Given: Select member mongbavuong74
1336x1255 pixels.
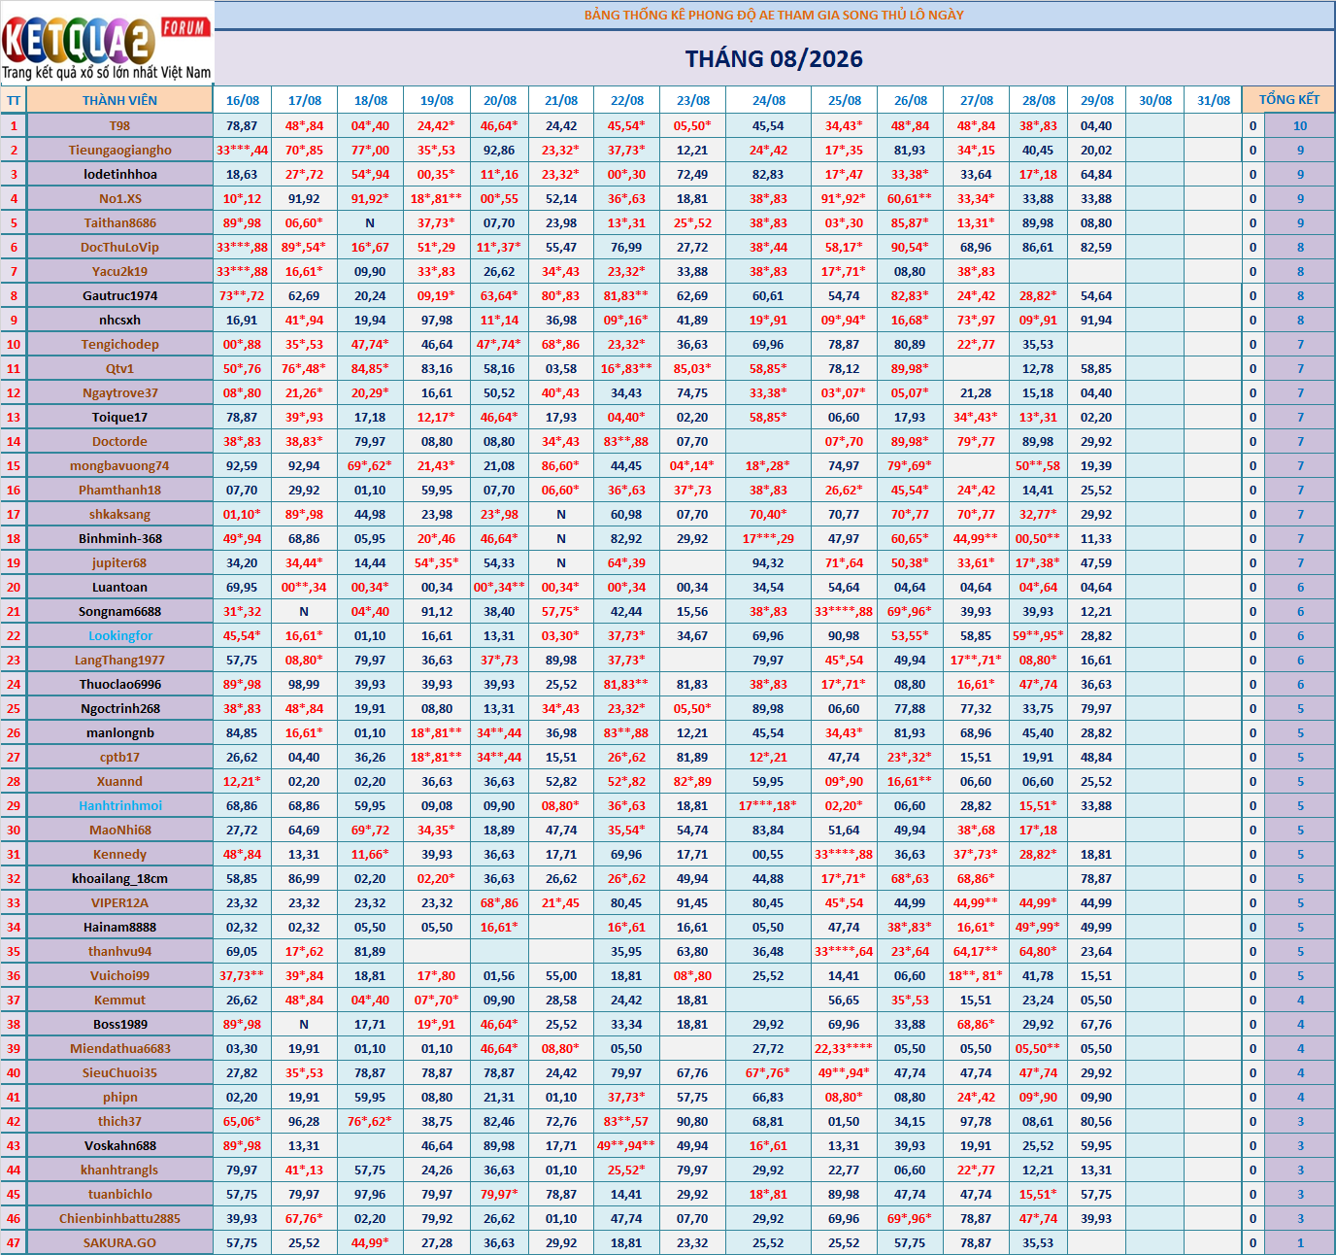Looking at the screenshot, I should coord(119,465).
